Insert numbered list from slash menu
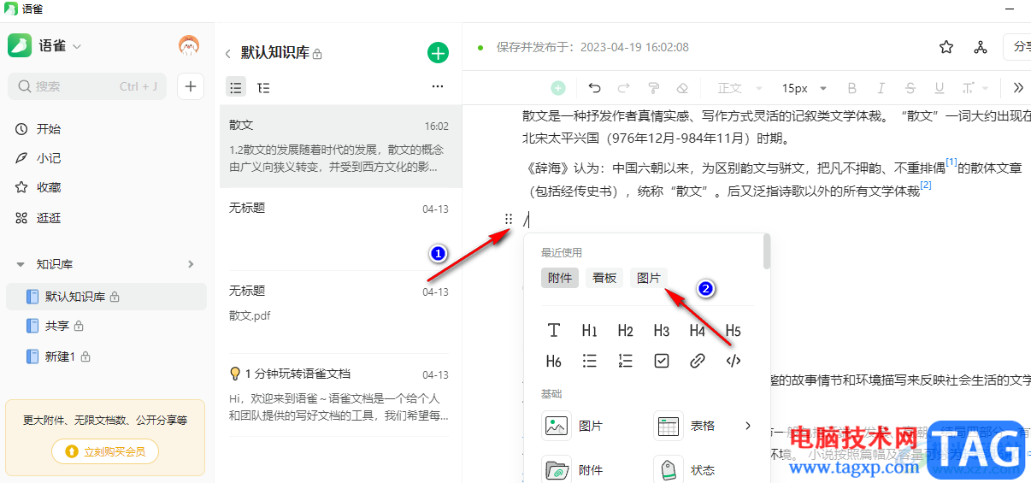The height and width of the screenshot is (483, 1031). coord(625,361)
